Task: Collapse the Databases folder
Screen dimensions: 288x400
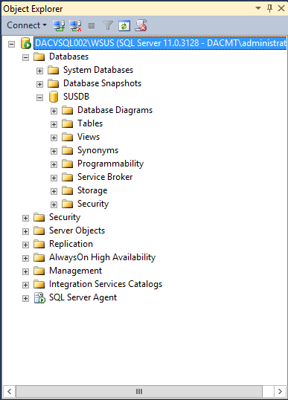Action: [x=25, y=57]
